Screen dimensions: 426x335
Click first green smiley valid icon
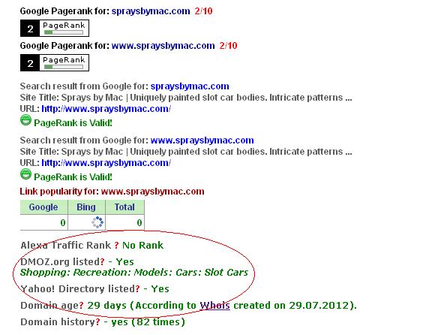[25, 120]
